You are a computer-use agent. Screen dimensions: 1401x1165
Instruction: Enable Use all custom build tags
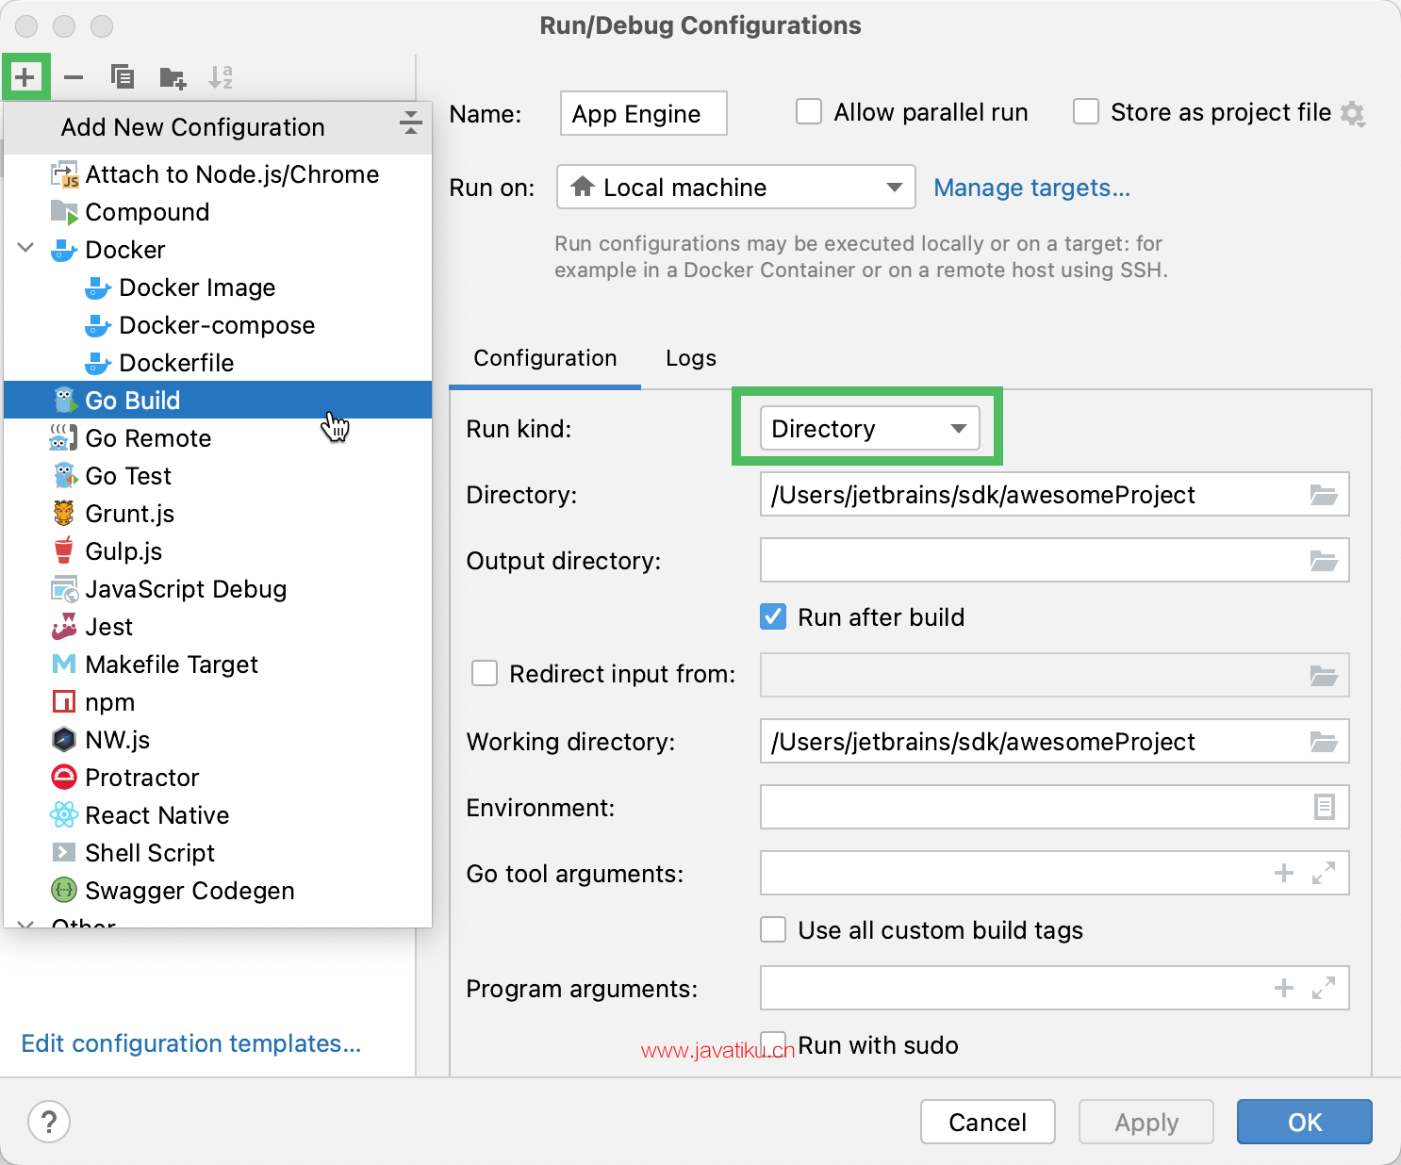(x=773, y=929)
